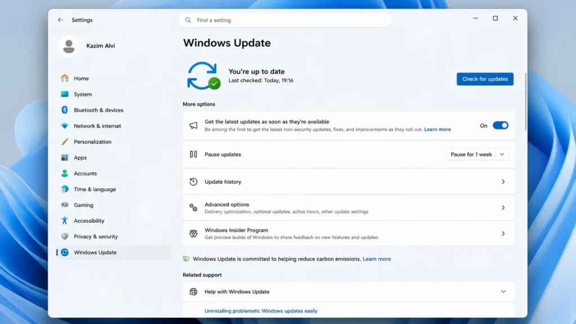Click the Bluetooth icon in sidebar
Screen dimensions: 576x324
pos(65,110)
